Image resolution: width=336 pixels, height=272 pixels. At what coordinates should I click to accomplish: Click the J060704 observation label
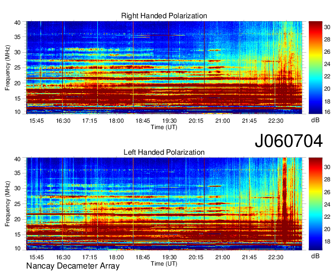point(289,141)
